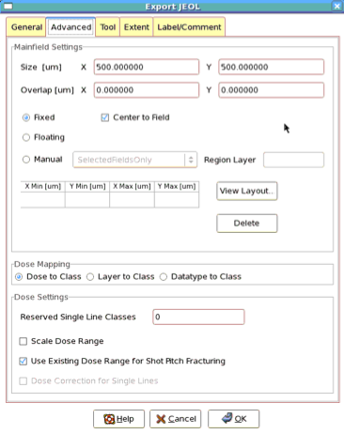The width and height of the screenshot is (344, 434).
Task: Edit the Overlap X field
Action: coord(147,90)
